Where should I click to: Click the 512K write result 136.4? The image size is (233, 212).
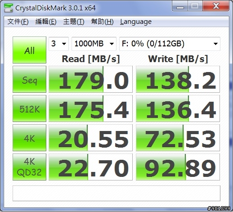178,108
